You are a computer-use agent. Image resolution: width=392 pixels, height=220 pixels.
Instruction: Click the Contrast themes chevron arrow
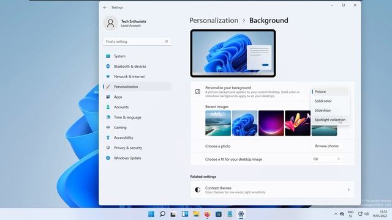pos(349,190)
